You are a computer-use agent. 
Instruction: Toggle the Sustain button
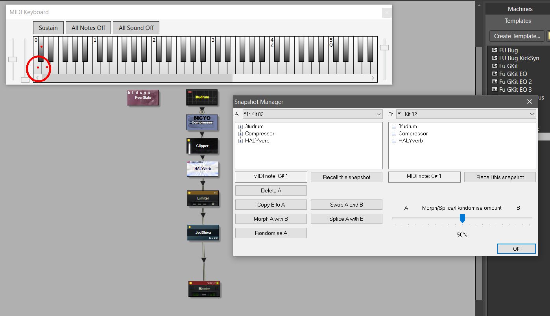pyautogui.click(x=48, y=28)
